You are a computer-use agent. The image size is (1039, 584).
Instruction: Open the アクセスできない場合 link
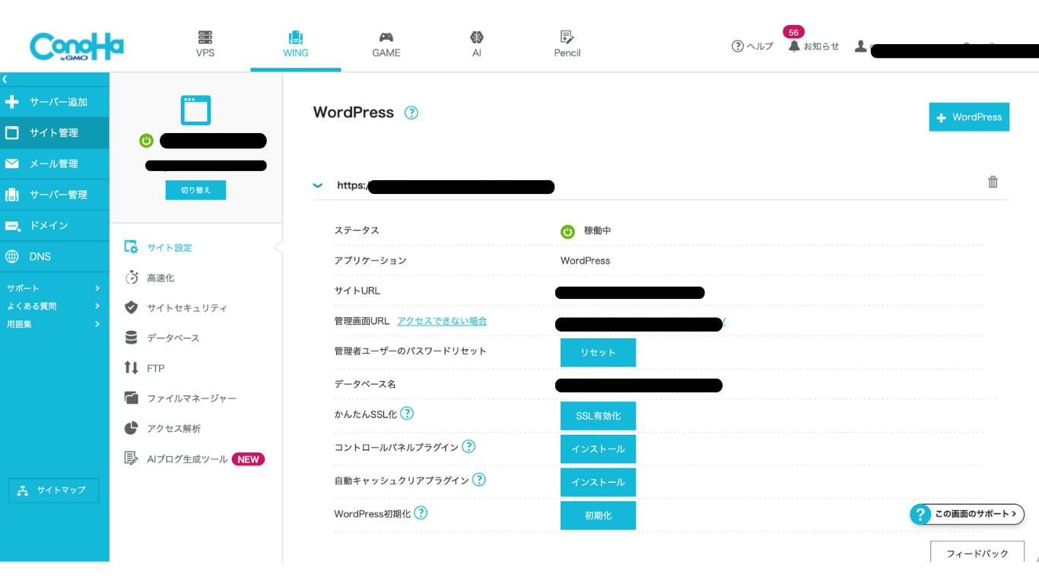click(442, 322)
